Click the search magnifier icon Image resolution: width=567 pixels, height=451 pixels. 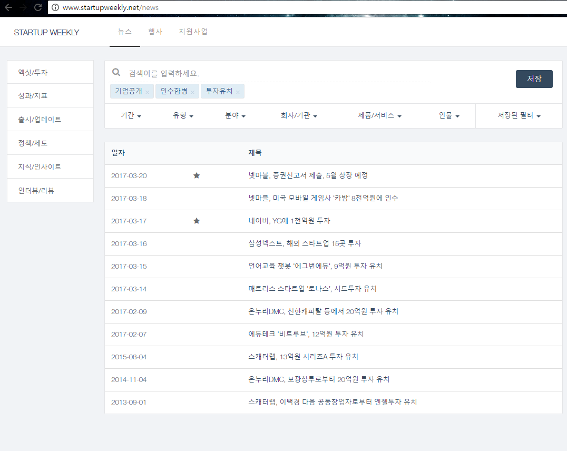pyautogui.click(x=116, y=72)
